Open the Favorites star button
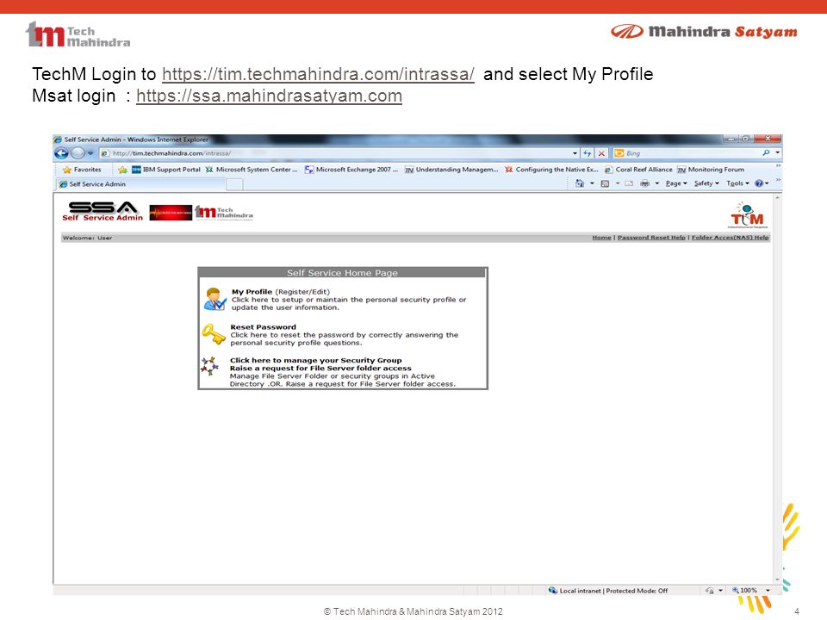827x620 pixels. pyautogui.click(x=82, y=170)
